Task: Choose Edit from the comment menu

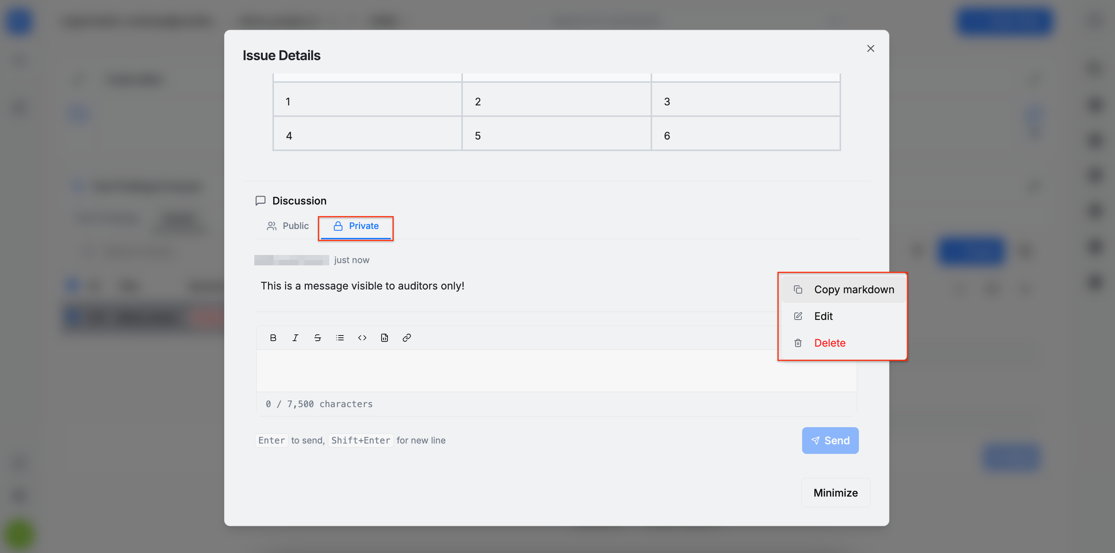Action: click(x=823, y=316)
